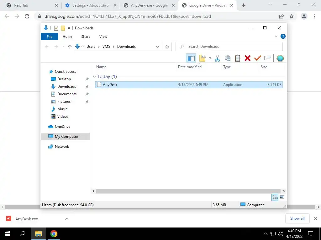Refresh the Downloads folder view
Viewport: 321px width, 240px height.
click(167, 47)
